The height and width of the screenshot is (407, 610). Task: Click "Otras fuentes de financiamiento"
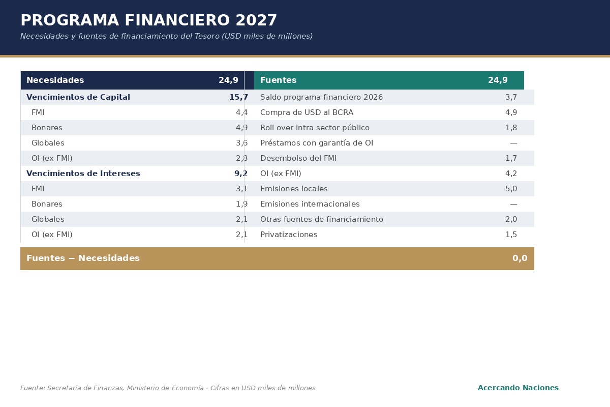tap(322, 219)
